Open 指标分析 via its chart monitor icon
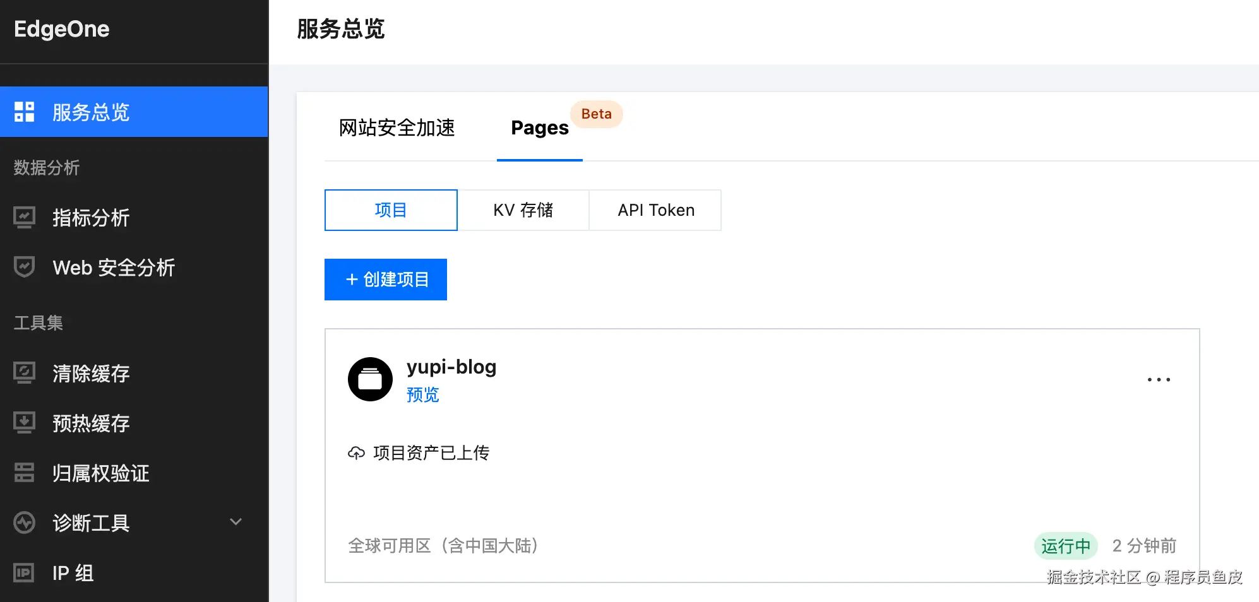This screenshot has width=1259, height=602. [24, 218]
